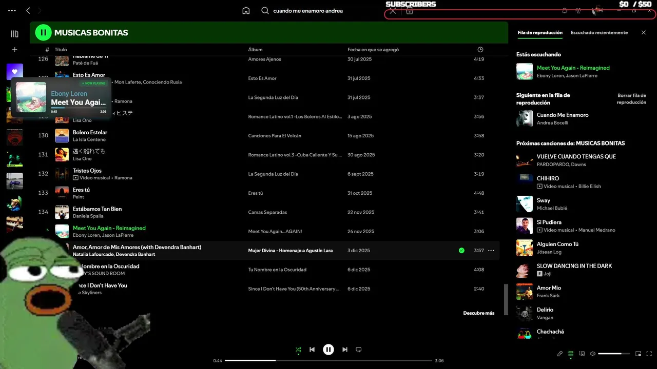Open album Amores Ajenos

[x=264, y=59]
